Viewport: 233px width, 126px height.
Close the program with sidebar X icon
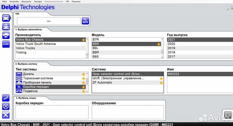pos(6,115)
